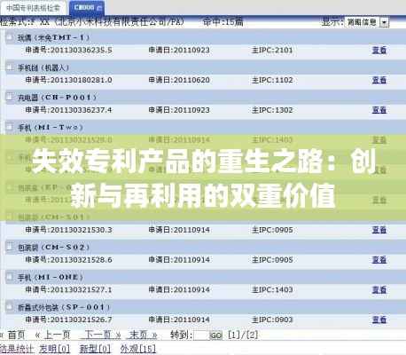Click the small icon on the C8000 tab

coord(99,8)
